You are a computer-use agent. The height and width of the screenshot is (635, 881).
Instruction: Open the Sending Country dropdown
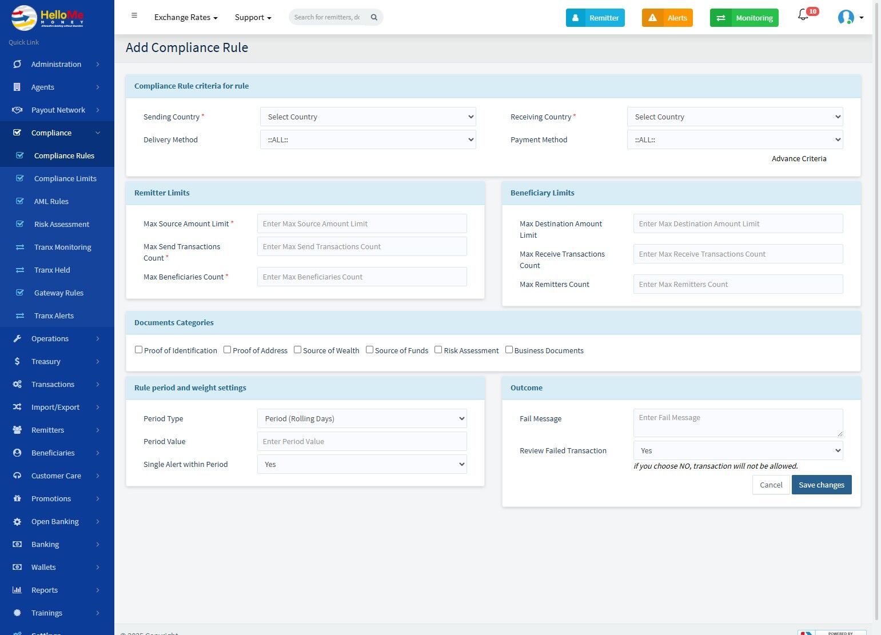(x=368, y=117)
